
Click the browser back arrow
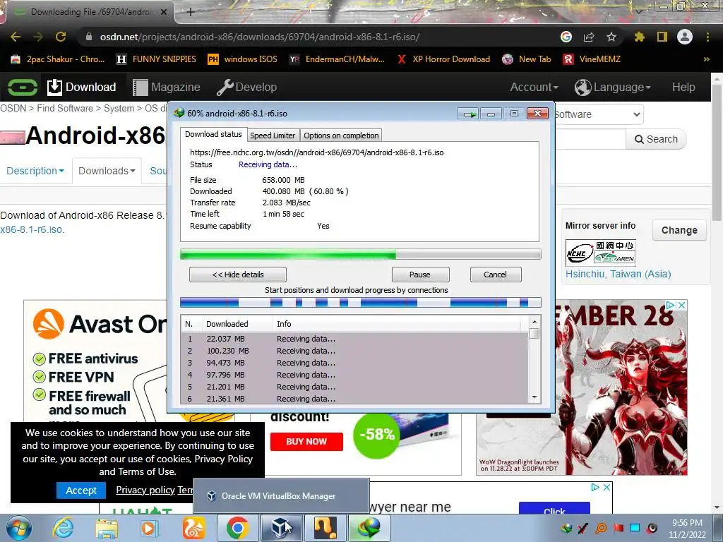pos(16,37)
